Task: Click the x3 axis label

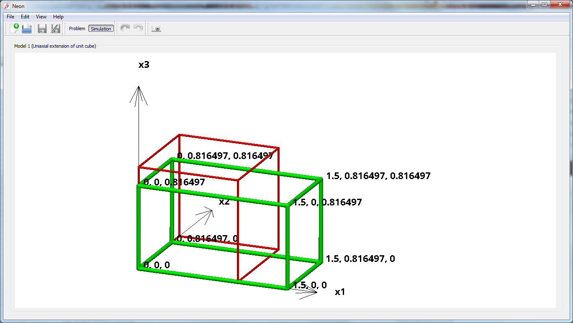Action: click(x=144, y=65)
